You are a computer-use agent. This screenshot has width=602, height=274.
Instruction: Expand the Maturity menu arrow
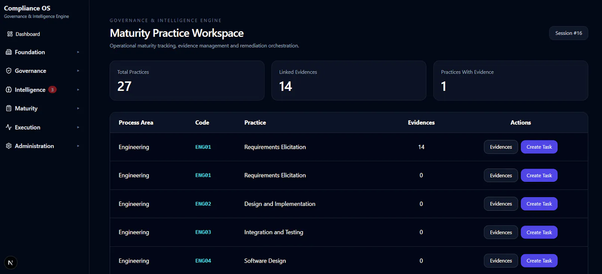pyautogui.click(x=78, y=108)
